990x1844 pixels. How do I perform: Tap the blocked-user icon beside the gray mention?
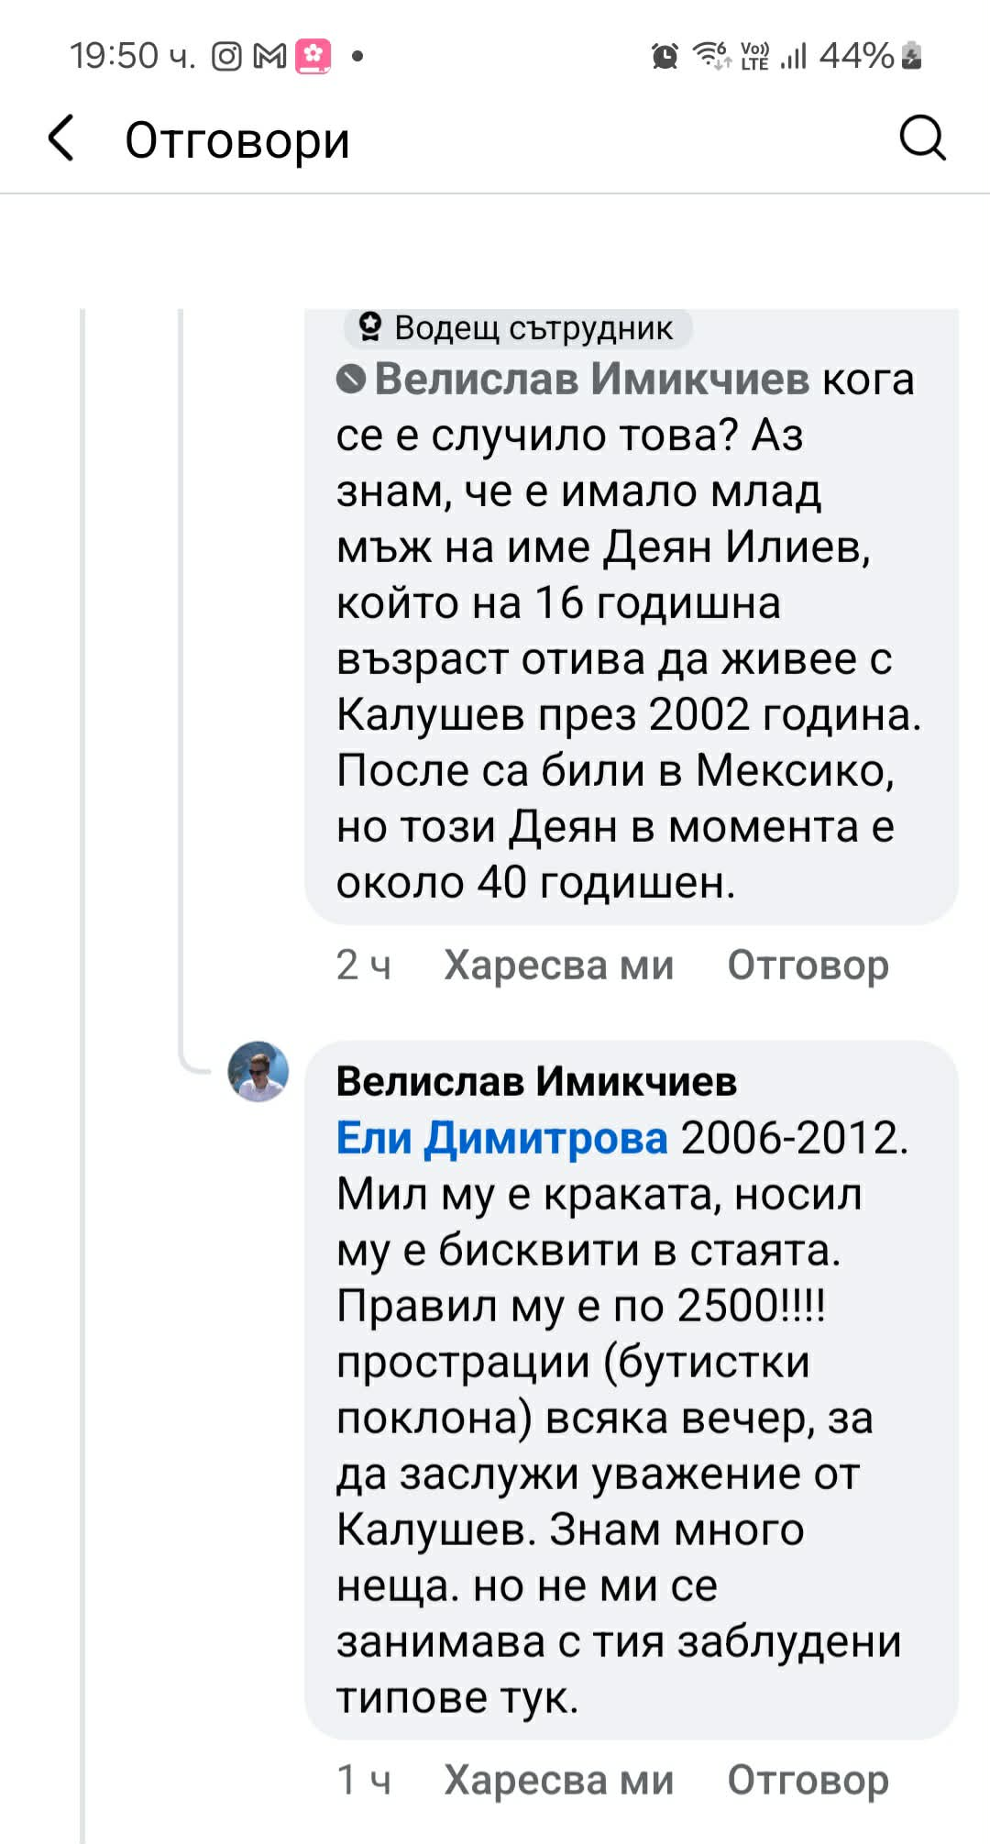click(351, 379)
